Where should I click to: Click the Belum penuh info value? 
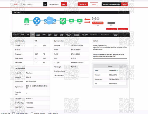coord(113,83)
